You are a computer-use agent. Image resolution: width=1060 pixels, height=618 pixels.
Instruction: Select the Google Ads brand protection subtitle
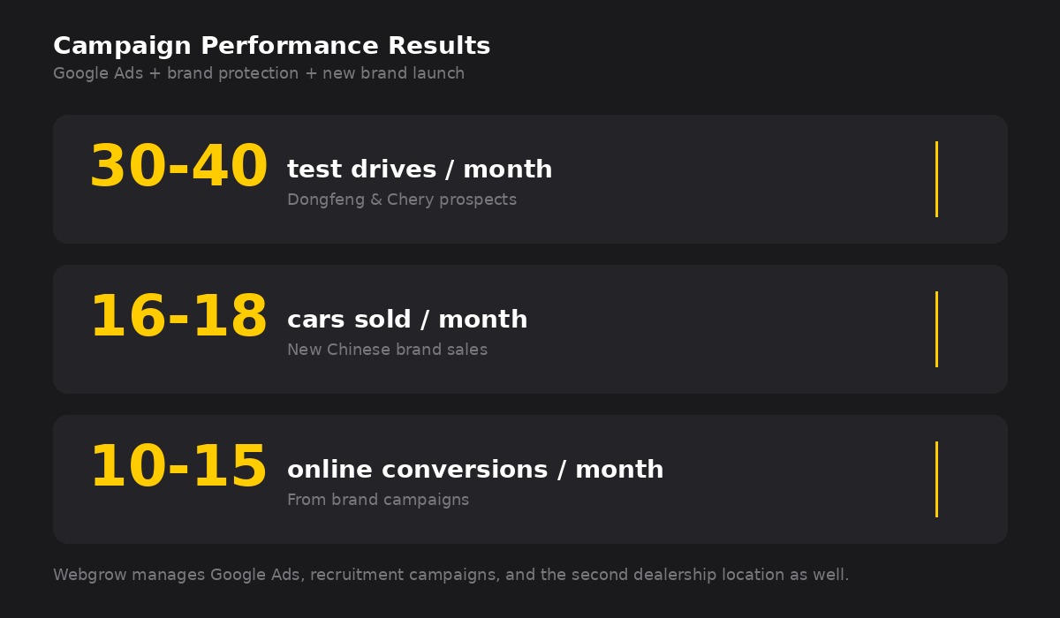coord(258,73)
